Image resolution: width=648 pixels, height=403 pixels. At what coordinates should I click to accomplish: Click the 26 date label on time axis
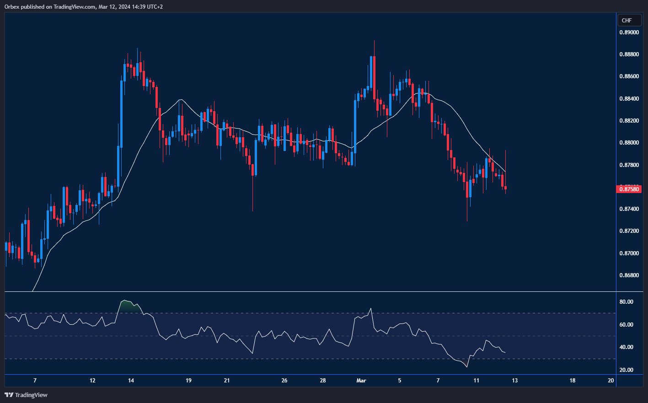[x=284, y=381]
